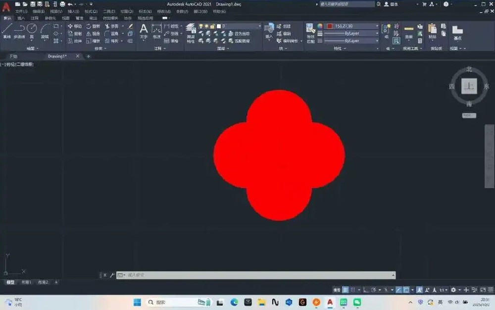Click the Text (文字) annotation tool

tap(144, 31)
